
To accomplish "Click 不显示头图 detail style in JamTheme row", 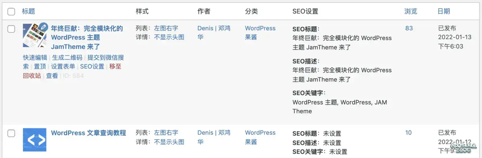I will pyautogui.click(x=169, y=37).
